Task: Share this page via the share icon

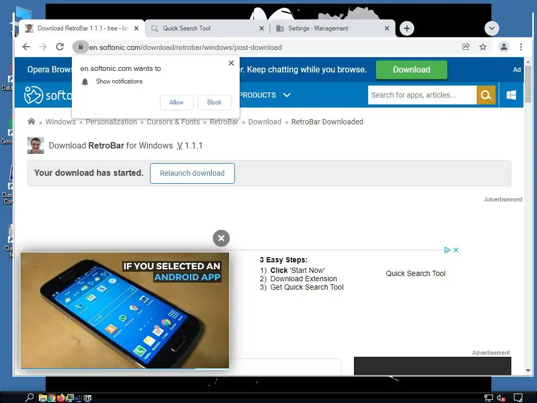Action: (466, 47)
